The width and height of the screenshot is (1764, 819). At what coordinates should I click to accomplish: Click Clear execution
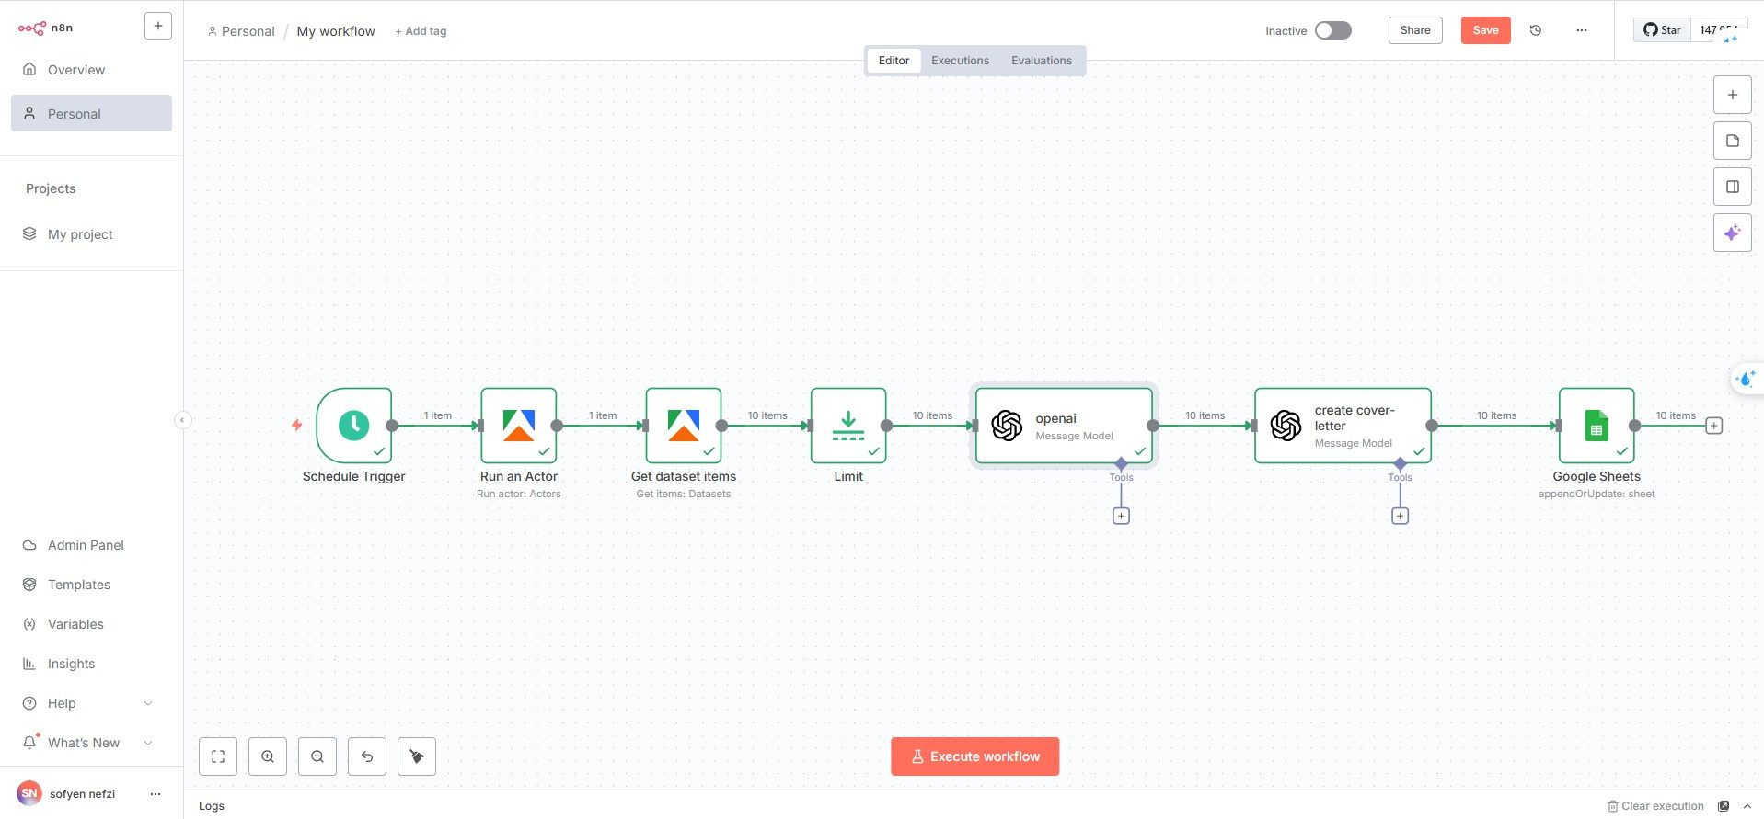(1656, 806)
